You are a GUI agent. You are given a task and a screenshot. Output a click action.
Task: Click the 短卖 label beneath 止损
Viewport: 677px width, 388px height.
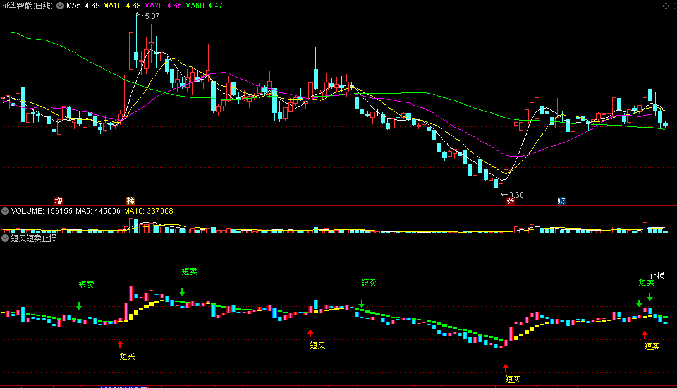click(646, 282)
